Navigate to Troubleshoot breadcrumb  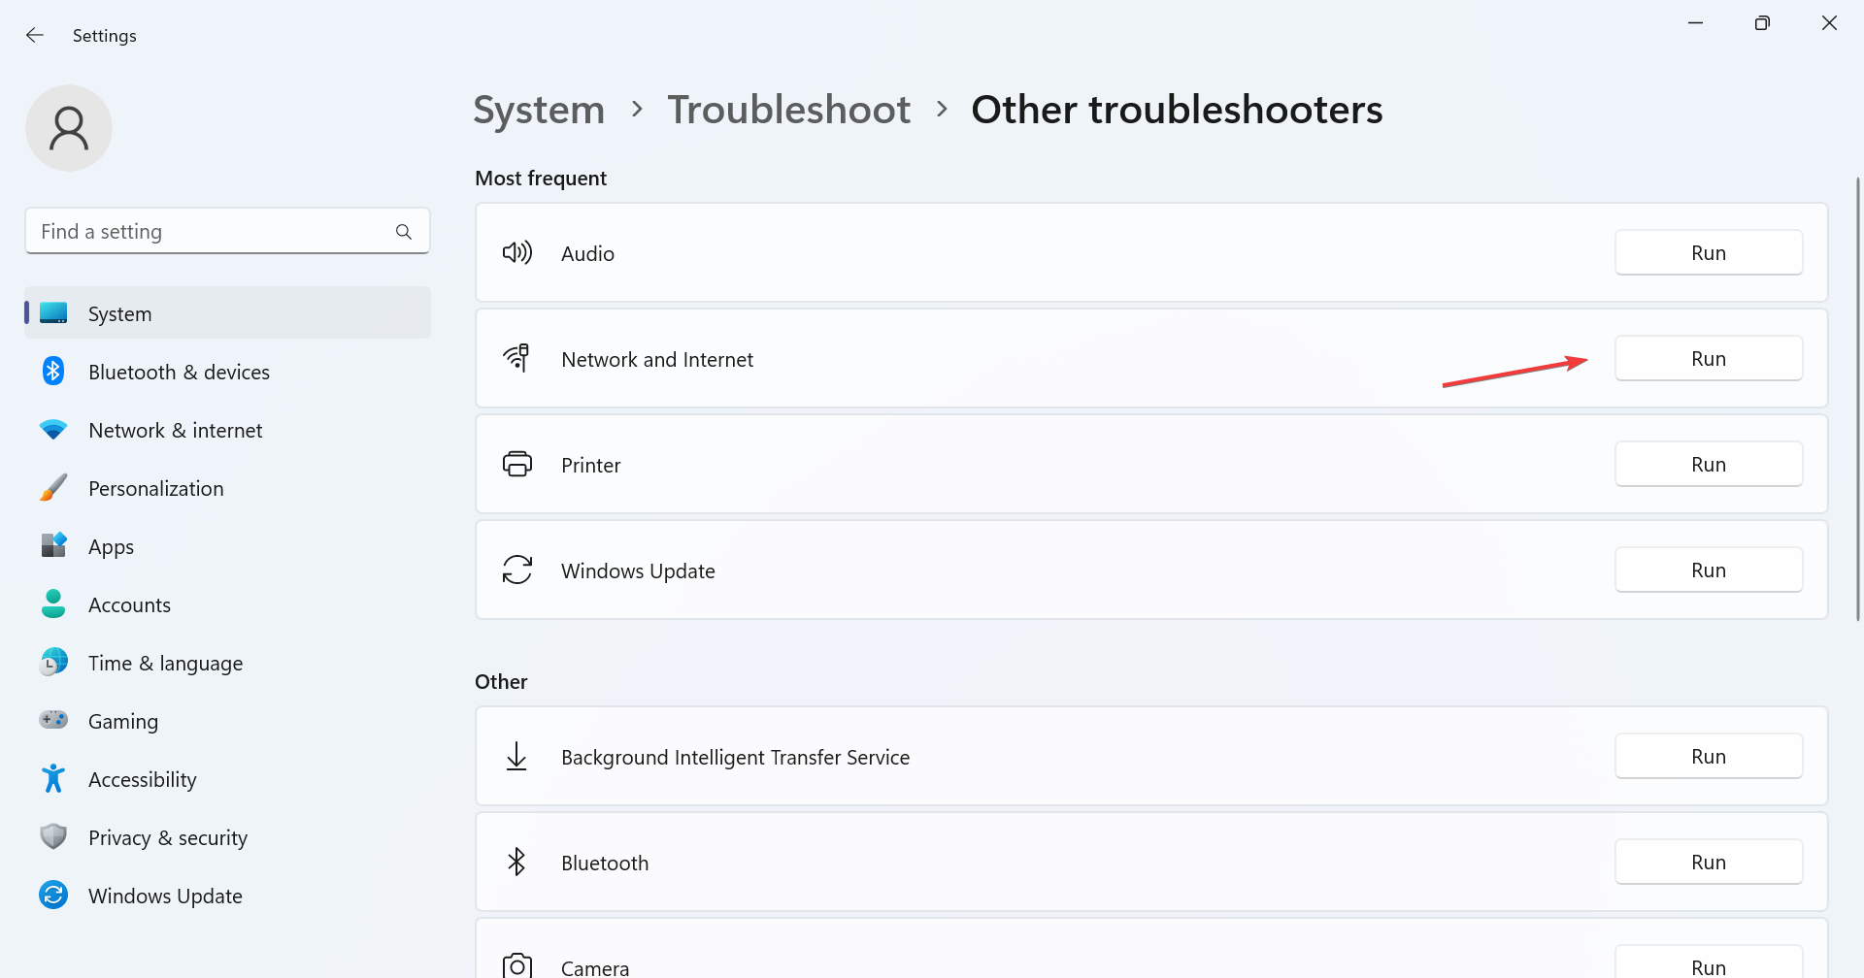pyautogui.click(x=789, y=110)
